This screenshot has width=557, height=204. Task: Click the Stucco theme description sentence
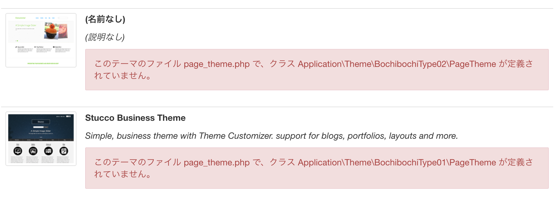click(x=271, y=136)
